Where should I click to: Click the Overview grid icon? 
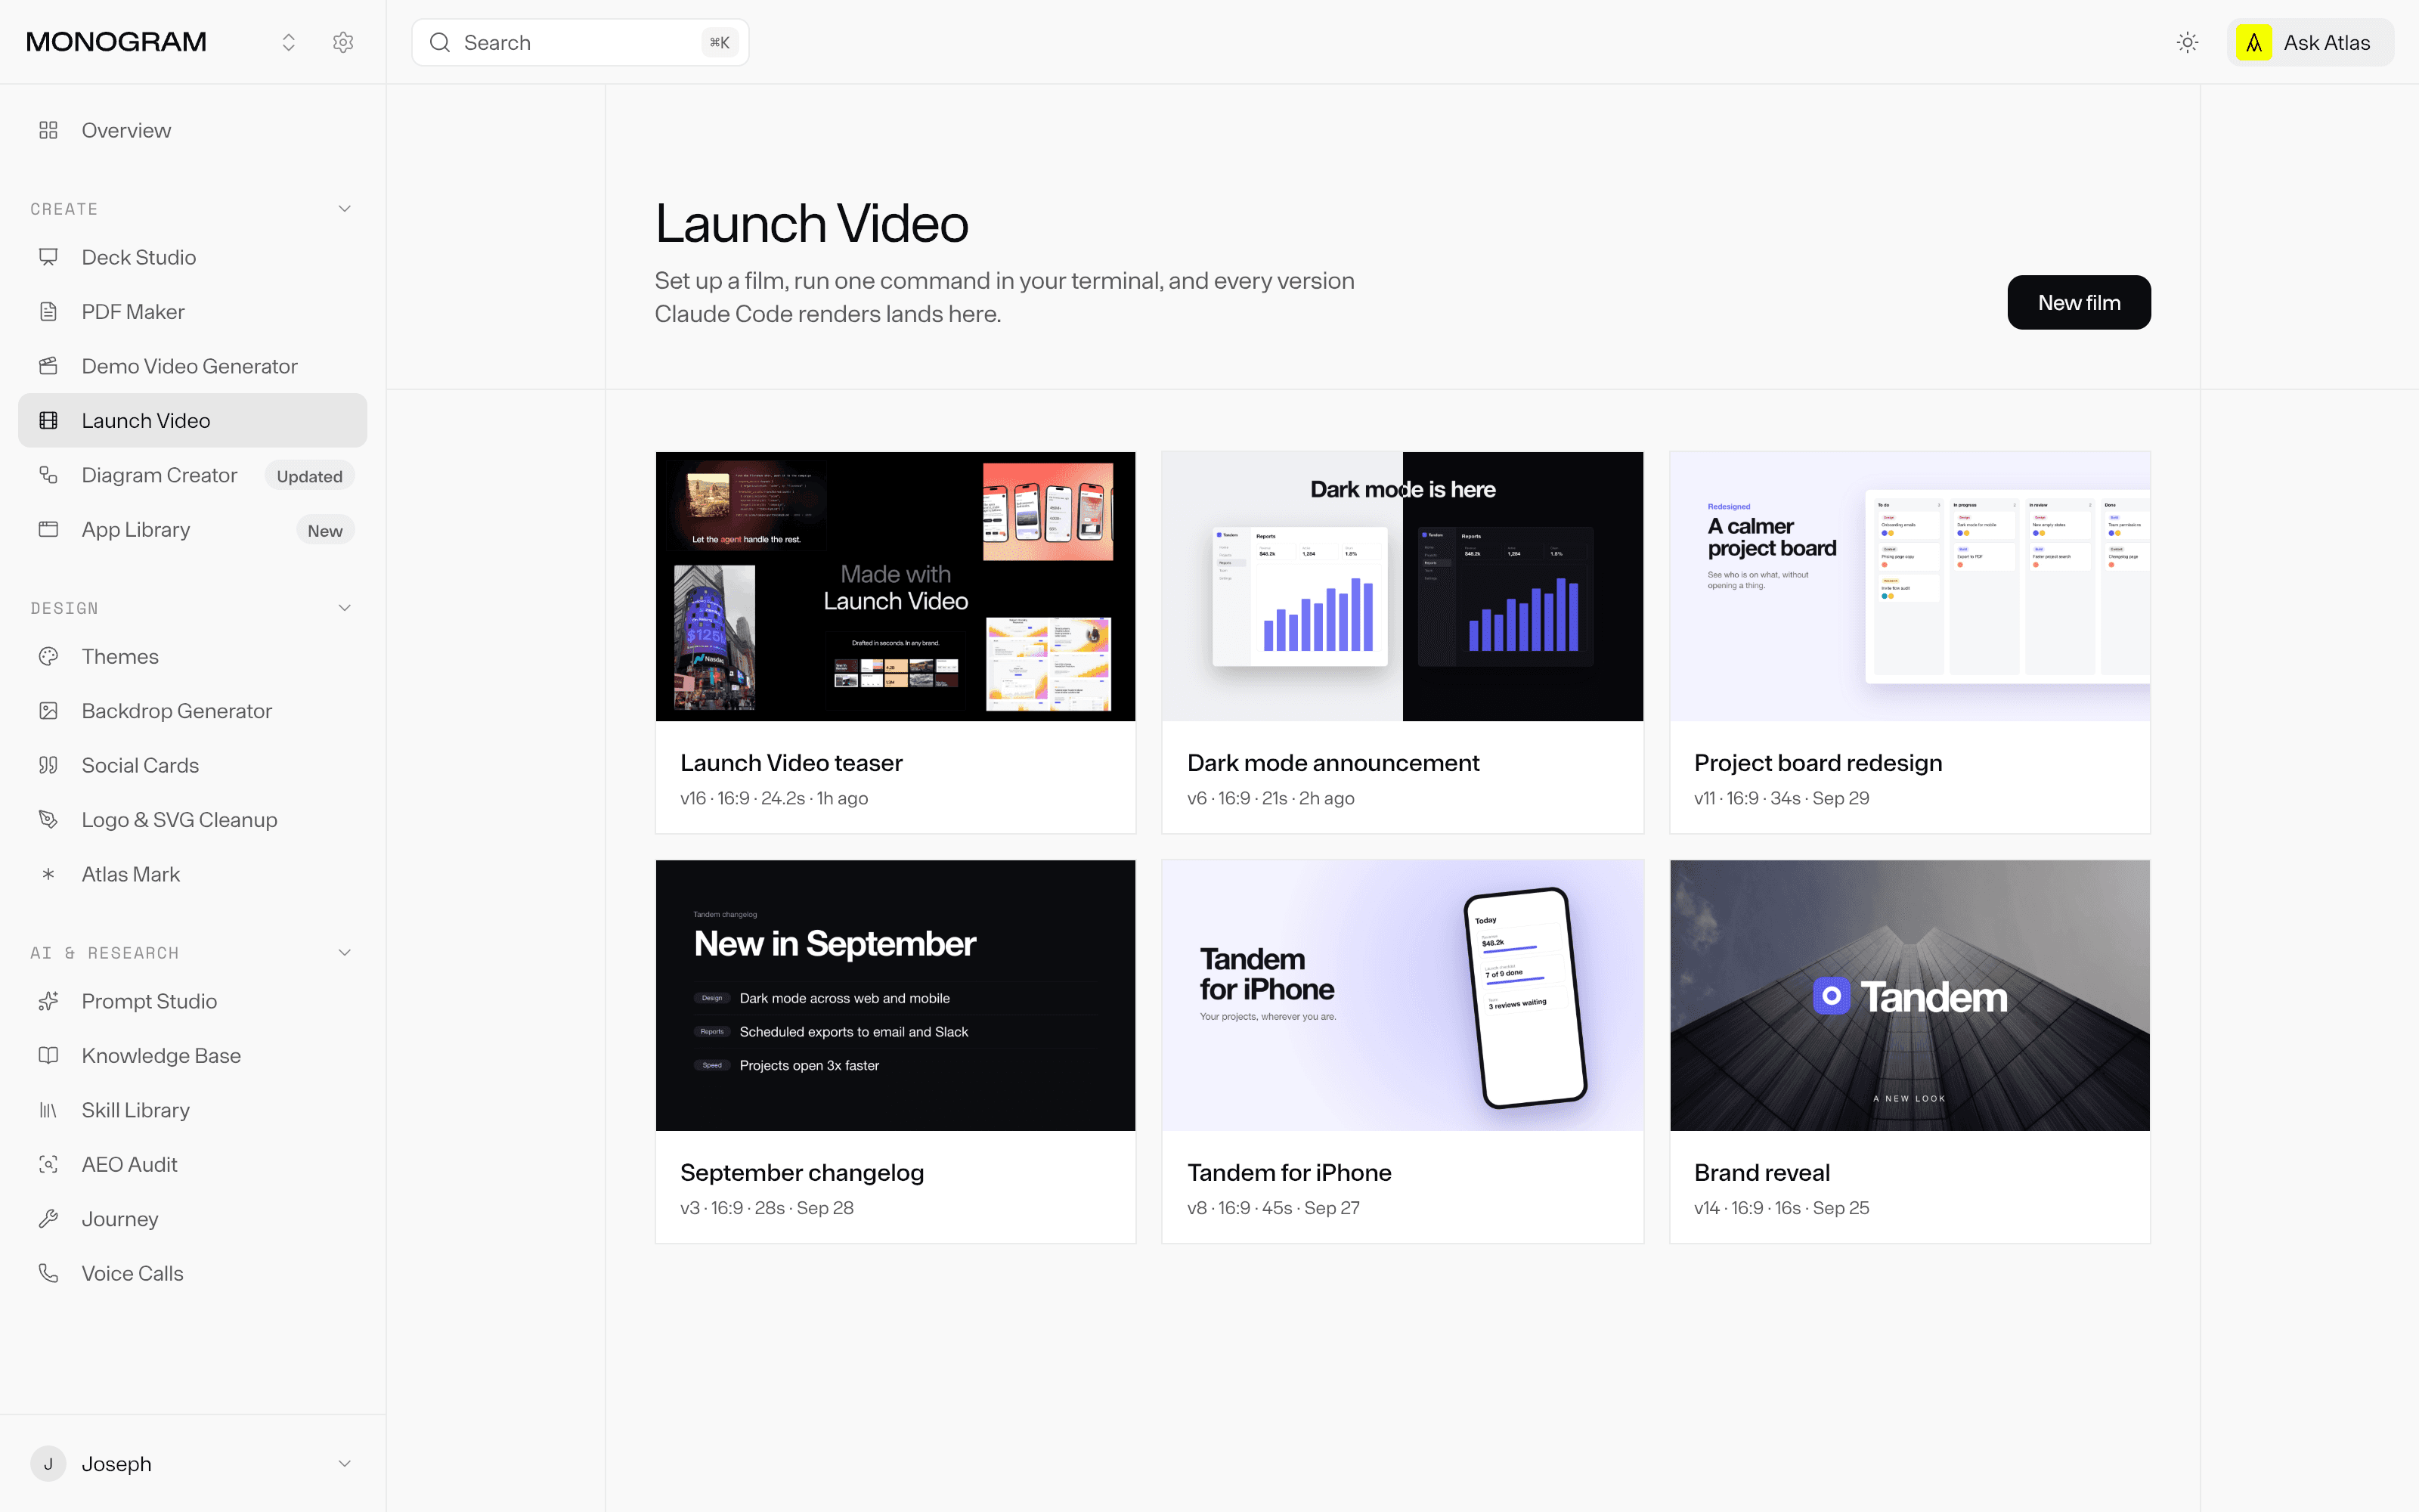pyautogui.click(x=48, y=130)
